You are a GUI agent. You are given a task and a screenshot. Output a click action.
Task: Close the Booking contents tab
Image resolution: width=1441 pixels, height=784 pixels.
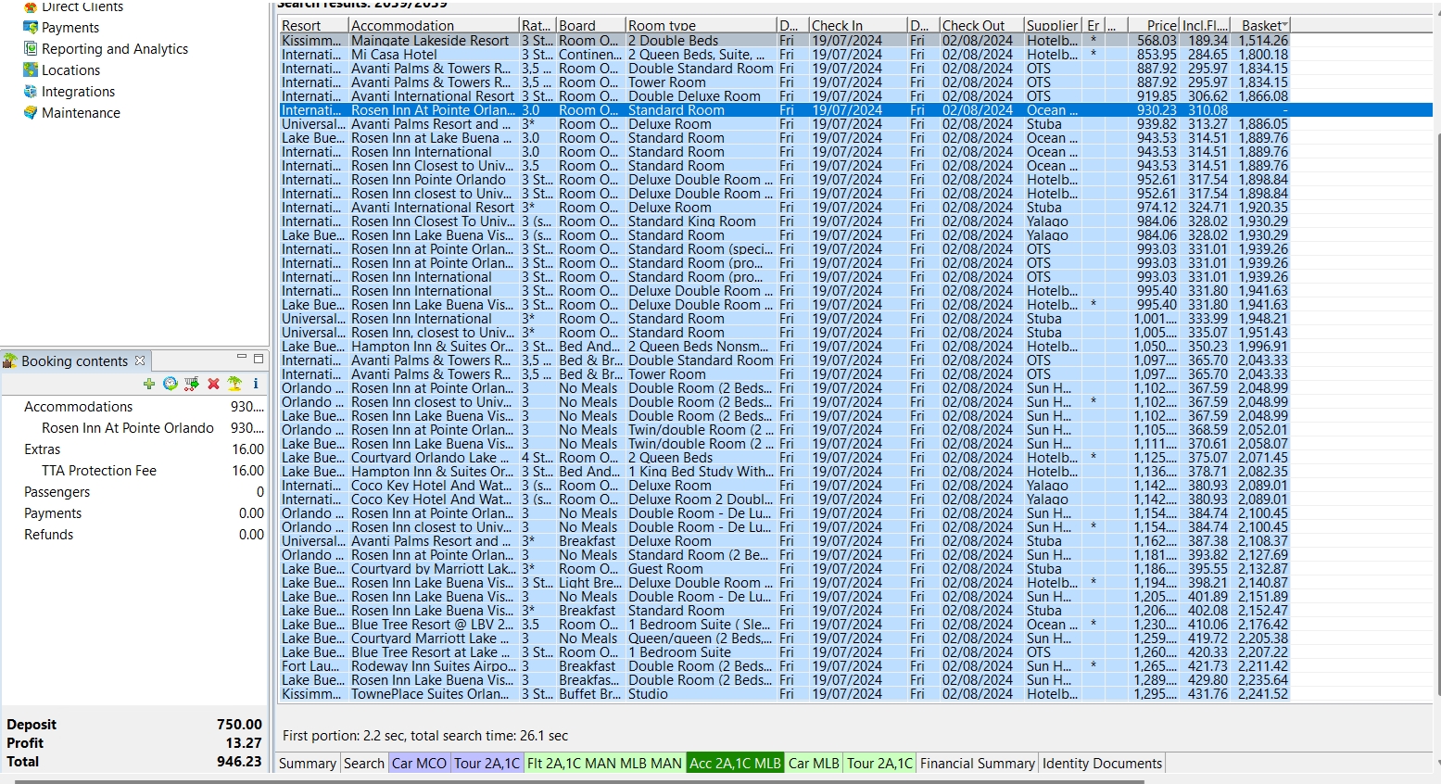(x=140, y=360)
